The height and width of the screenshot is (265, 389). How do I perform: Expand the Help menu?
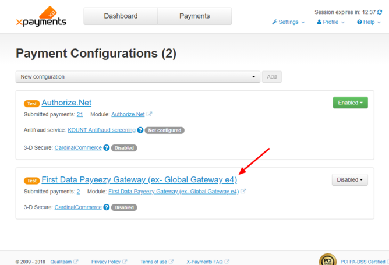[x=369, y=22]
